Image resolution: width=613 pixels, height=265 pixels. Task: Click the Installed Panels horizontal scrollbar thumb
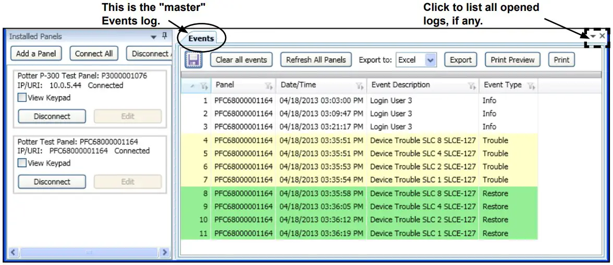tap(90, 253)
